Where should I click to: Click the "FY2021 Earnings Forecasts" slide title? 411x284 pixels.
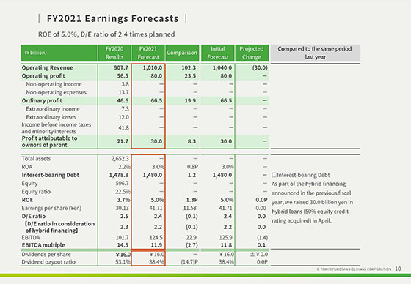tap(113, 18)
